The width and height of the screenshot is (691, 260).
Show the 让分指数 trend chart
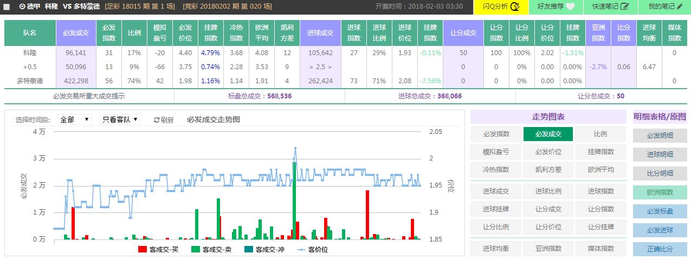click(600, 209)
